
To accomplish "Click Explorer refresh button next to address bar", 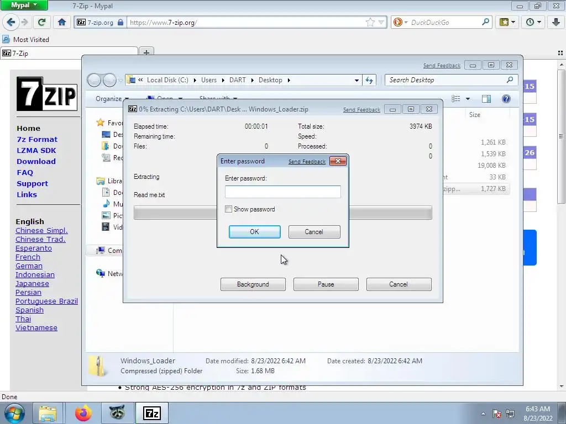I will (369, 80).
